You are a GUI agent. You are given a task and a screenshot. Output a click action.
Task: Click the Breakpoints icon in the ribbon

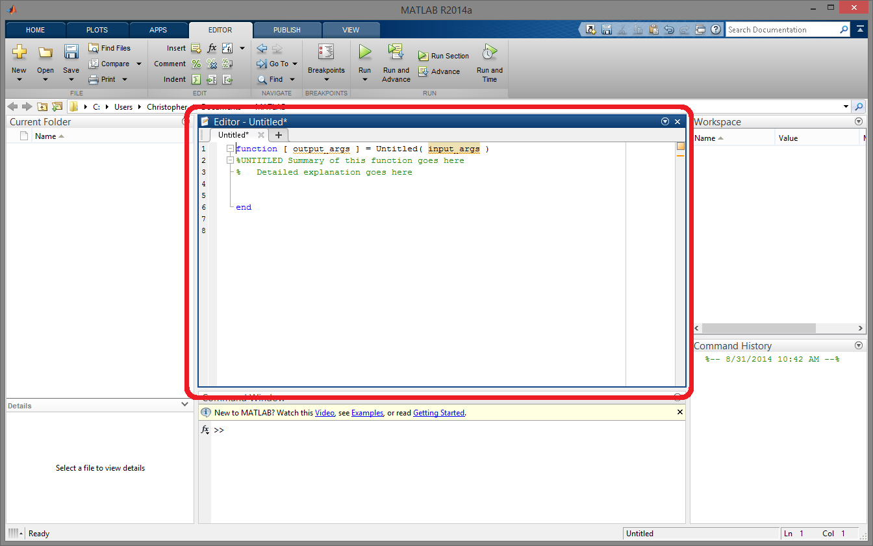(326, 52)
